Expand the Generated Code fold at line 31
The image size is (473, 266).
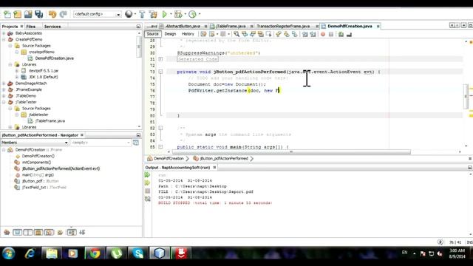(x=160, y=59)
